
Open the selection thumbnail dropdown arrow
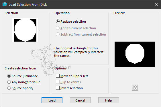pyautogui.click(x=39, y=30)
